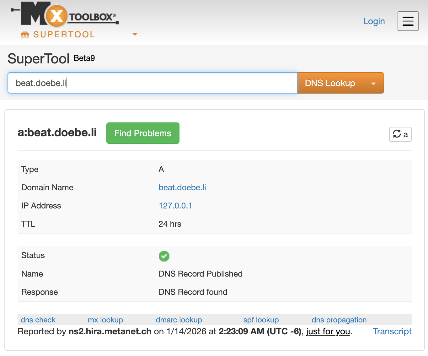Click the MxToolbox logo

click(64, 14)
